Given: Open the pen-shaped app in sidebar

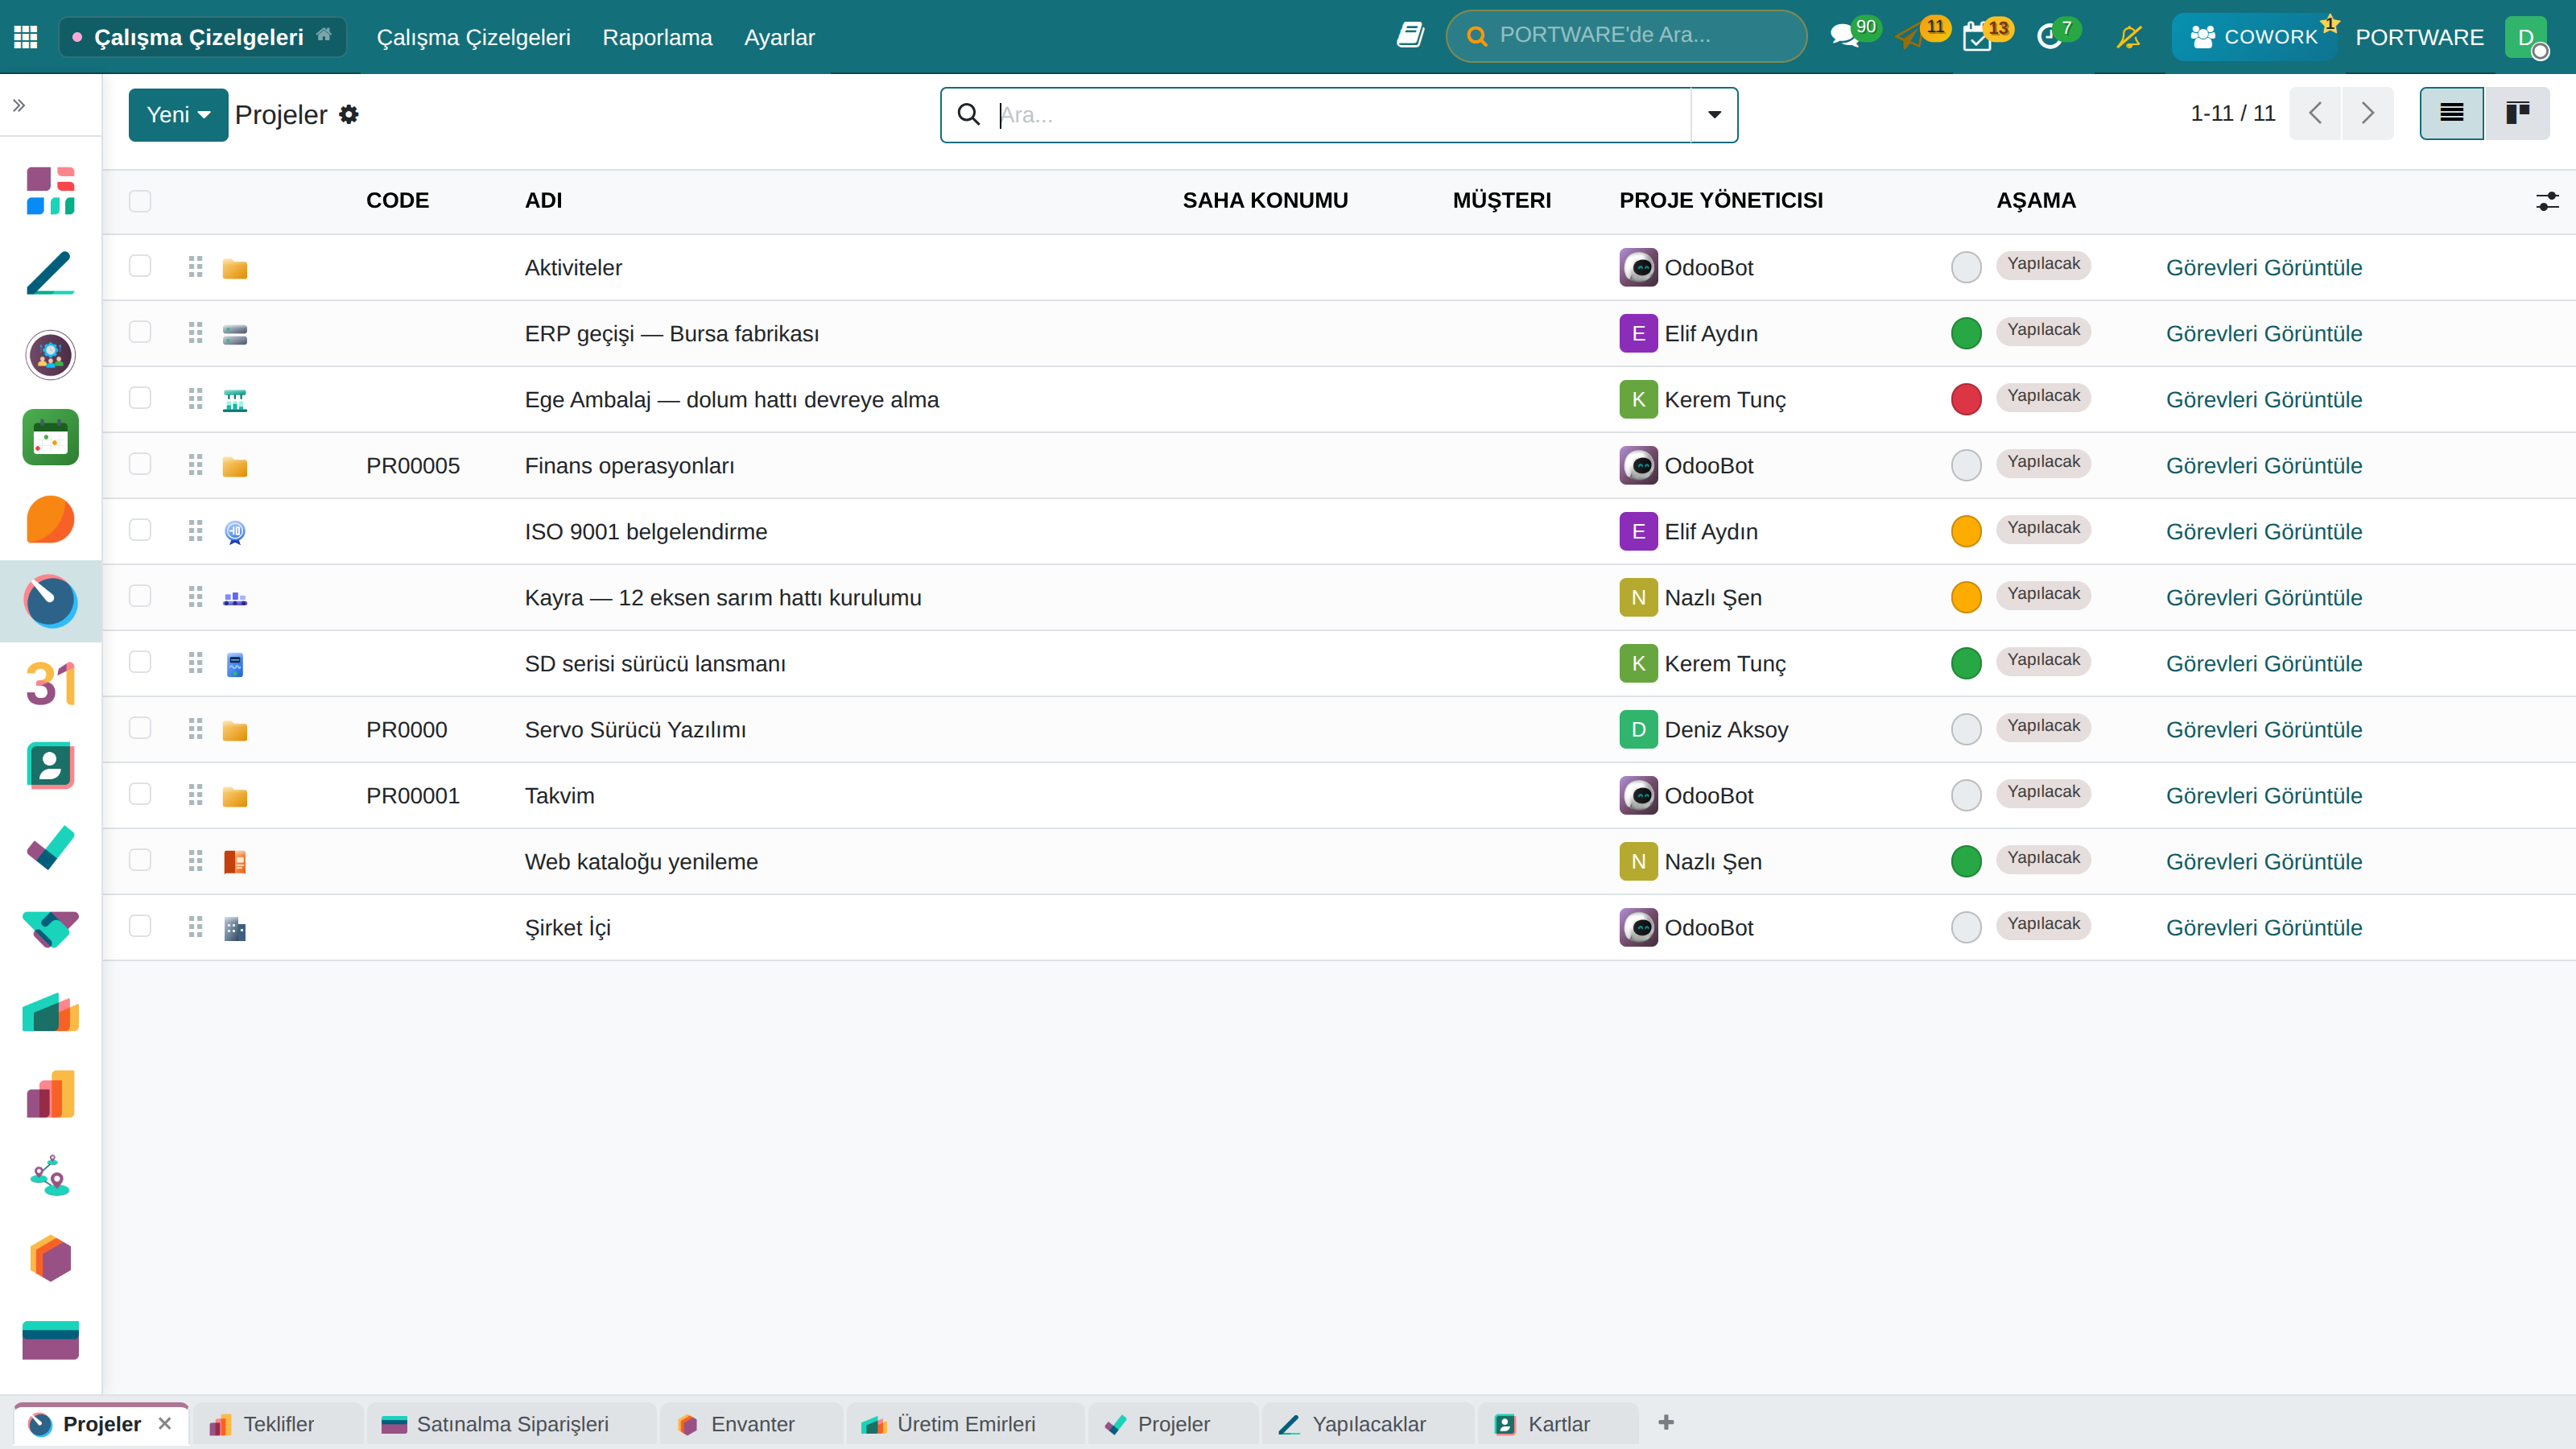Looking at the screenshot, I should [50, 273].
